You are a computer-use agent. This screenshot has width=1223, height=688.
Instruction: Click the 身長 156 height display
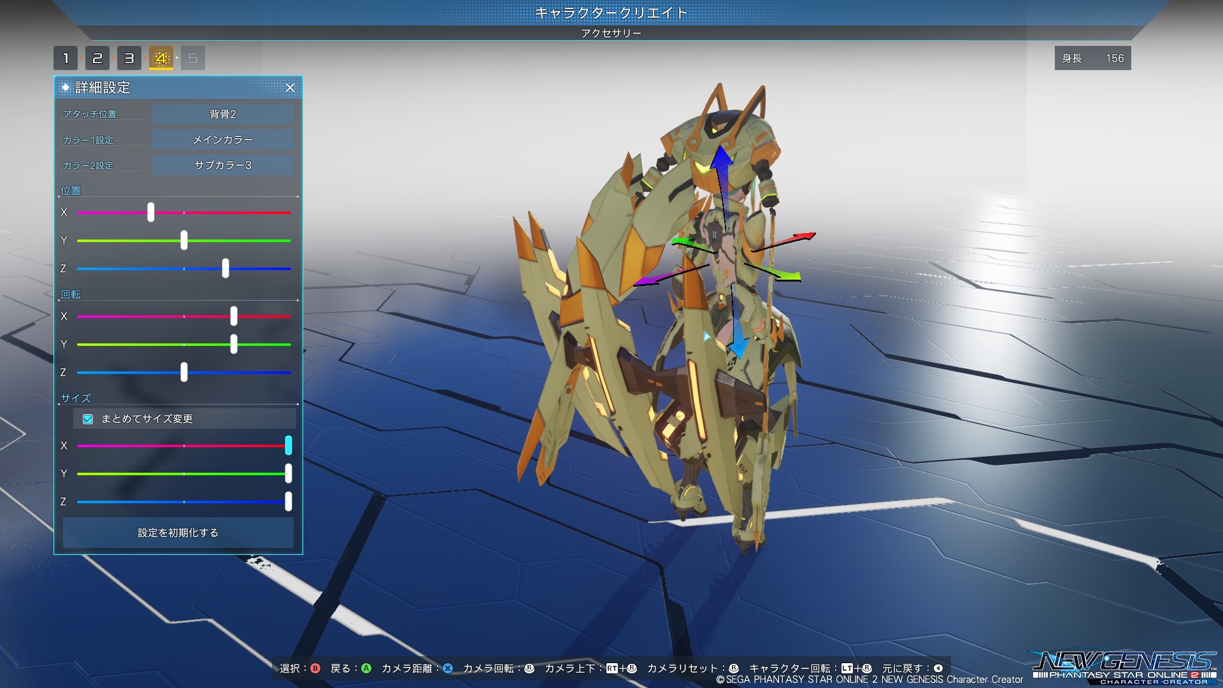coord(1092,58)
